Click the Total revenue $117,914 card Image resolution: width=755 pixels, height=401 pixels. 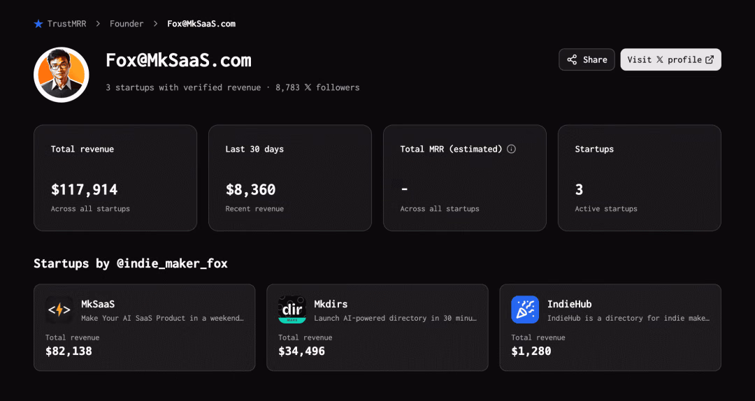coord(115,178)
